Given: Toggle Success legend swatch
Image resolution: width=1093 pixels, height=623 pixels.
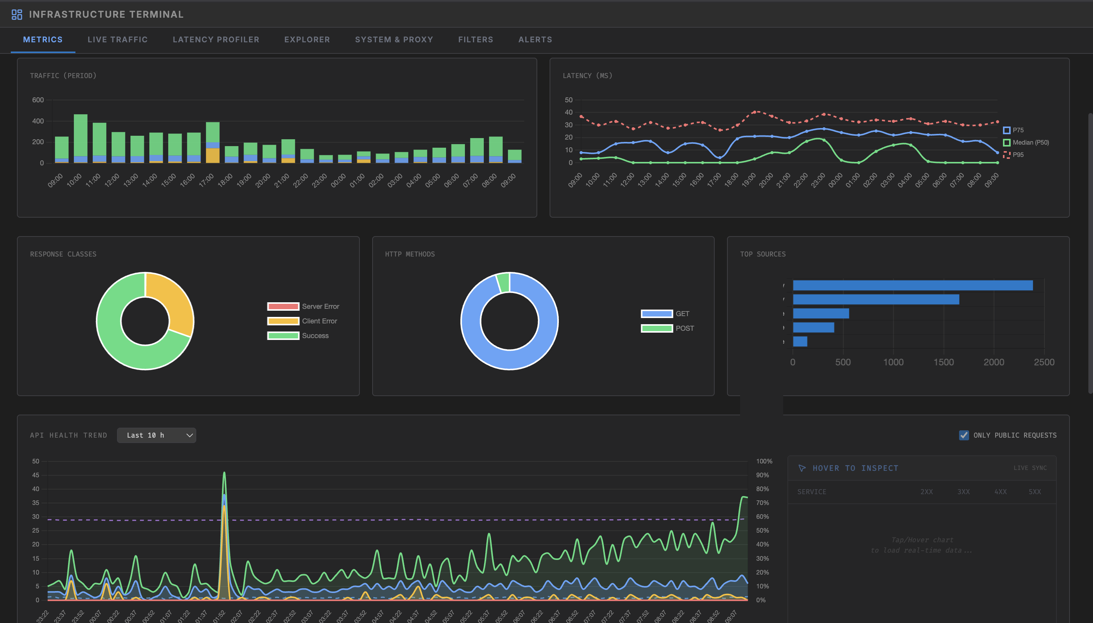Looking at the screenshot, I should pyautogui.click(x=283, y=335).
